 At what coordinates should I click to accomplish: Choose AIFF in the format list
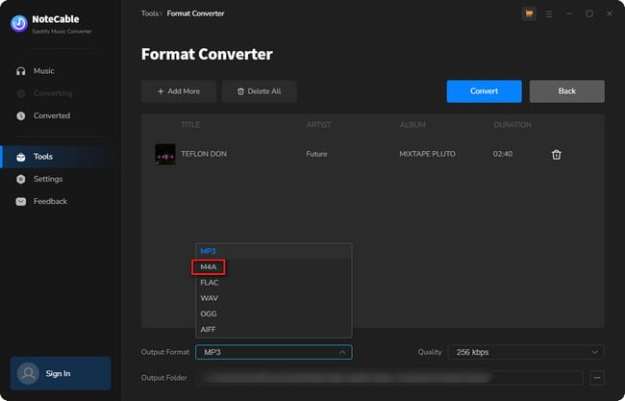tap(273, 330)
